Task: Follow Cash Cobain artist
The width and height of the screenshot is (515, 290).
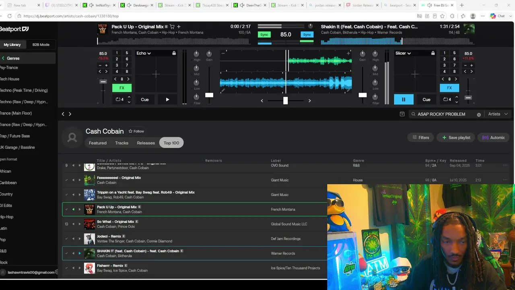Action: pyautogui.click(x=136, y=131)
